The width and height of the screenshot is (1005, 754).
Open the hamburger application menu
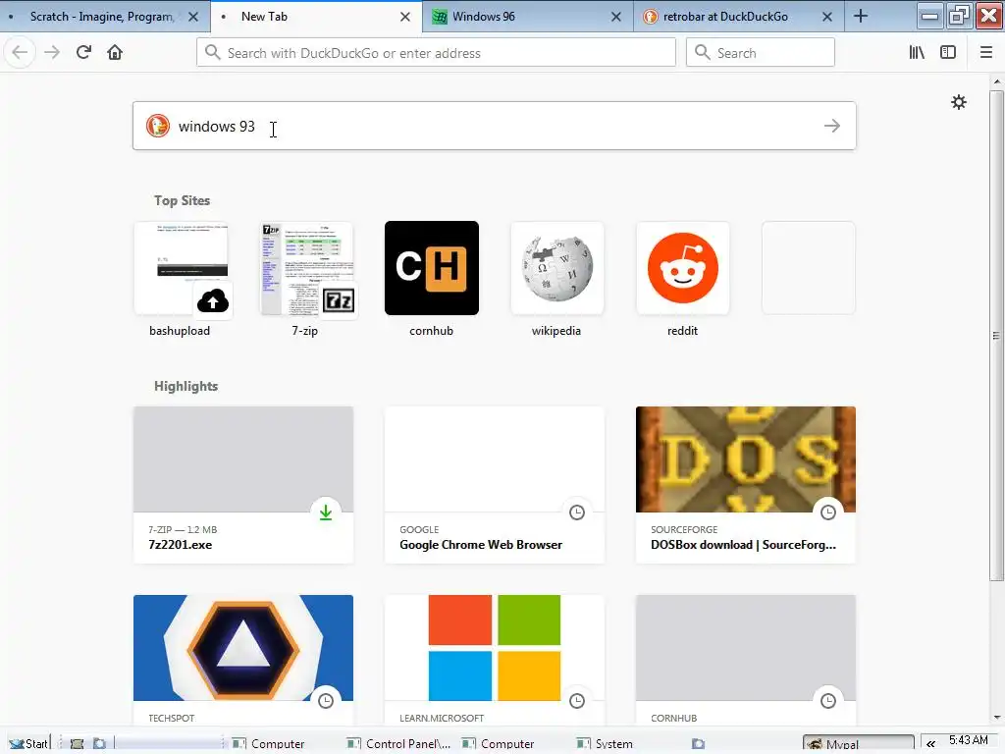point(986,52)
